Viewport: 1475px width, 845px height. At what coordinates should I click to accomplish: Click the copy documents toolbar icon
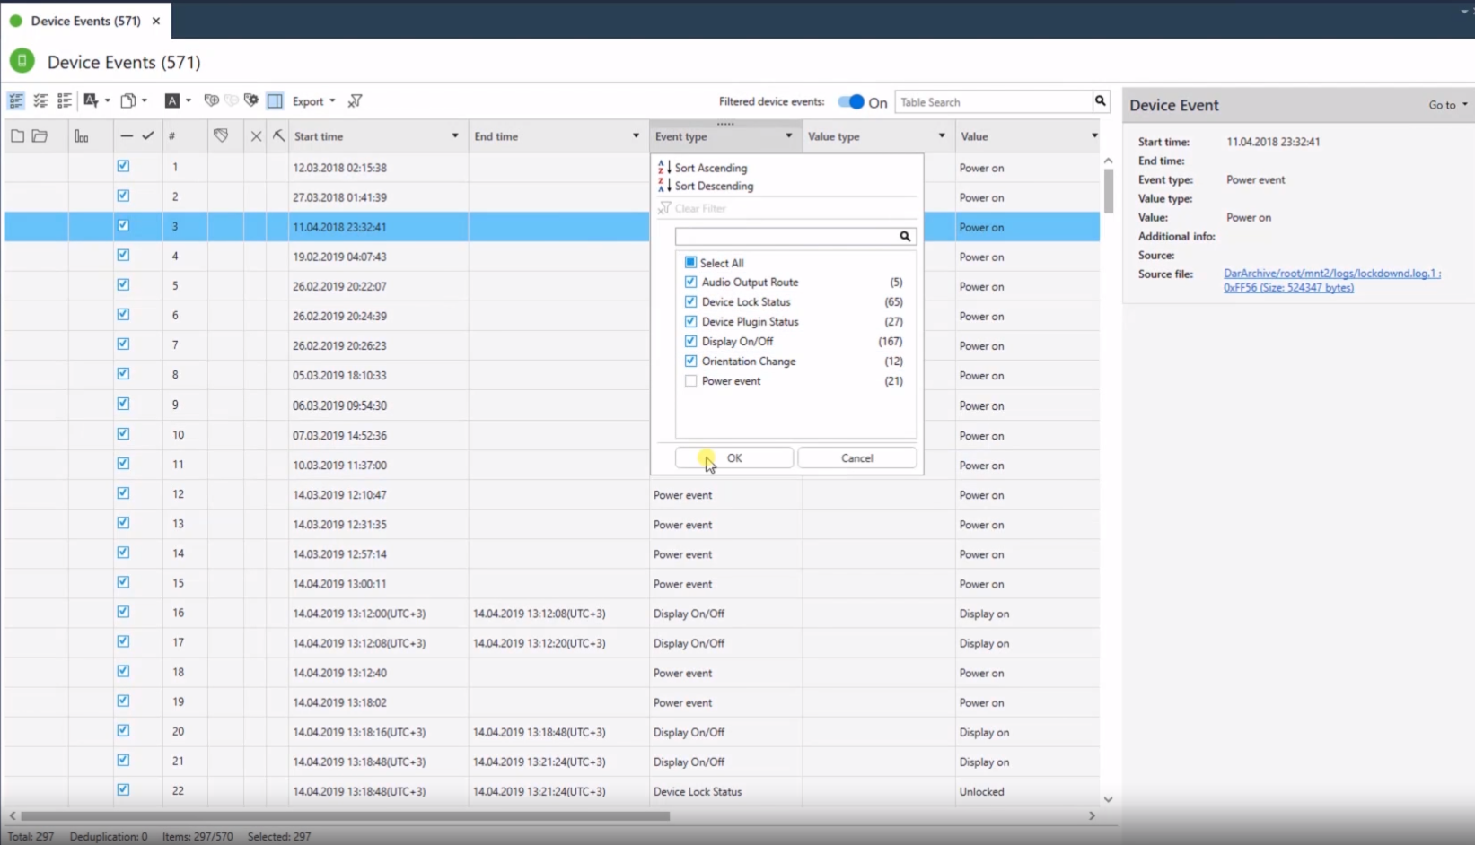point(128,101)
